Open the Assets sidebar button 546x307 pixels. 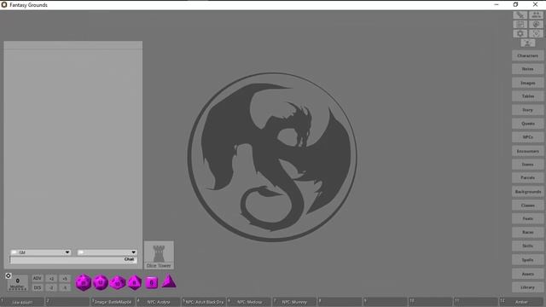coord(527,274)
